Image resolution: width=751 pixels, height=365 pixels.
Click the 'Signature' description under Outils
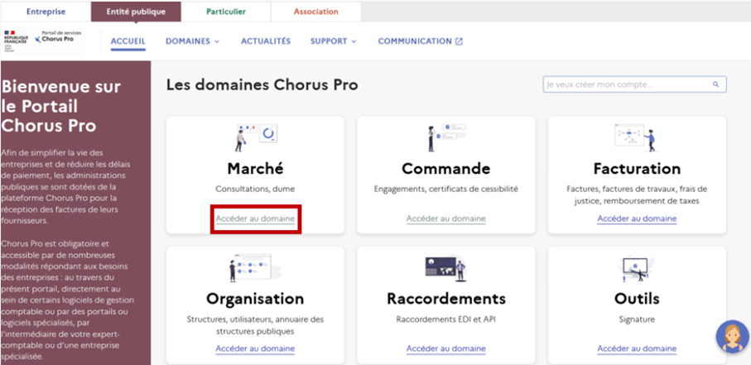coord(637,319)
